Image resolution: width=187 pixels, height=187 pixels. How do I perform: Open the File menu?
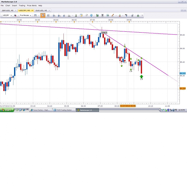tap(2, 5)
